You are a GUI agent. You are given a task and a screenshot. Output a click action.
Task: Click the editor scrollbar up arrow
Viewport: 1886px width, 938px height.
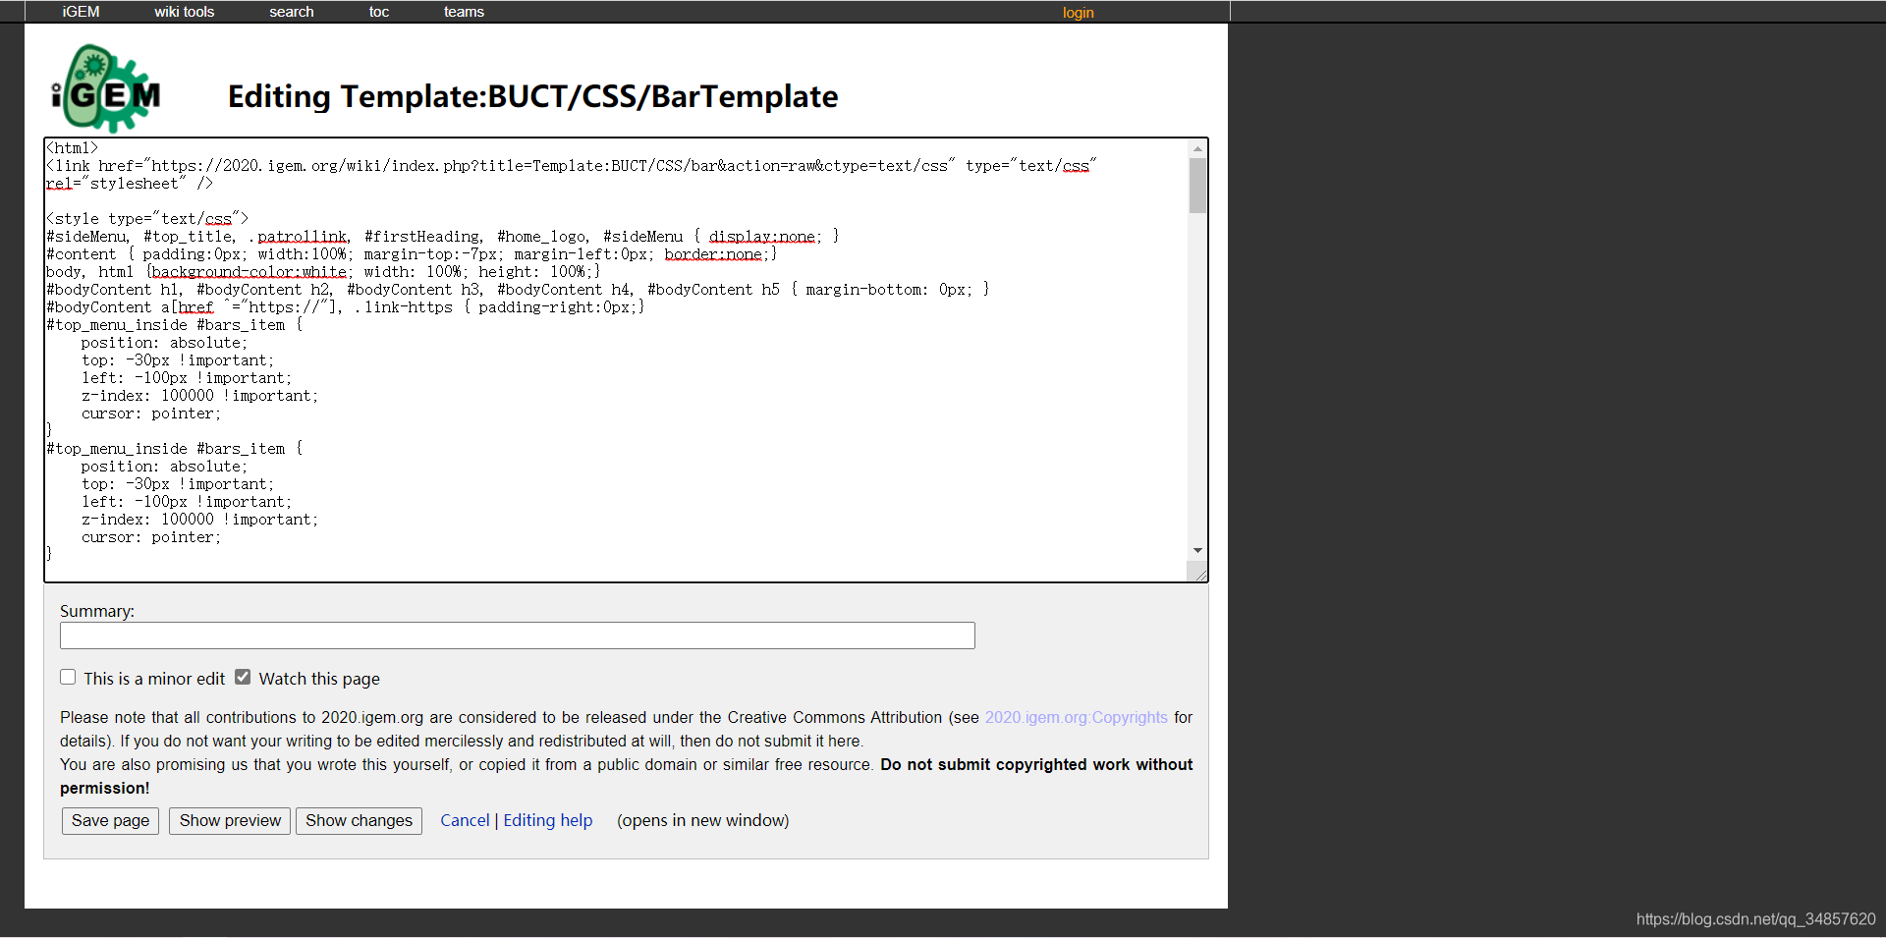pos(1197,148)
